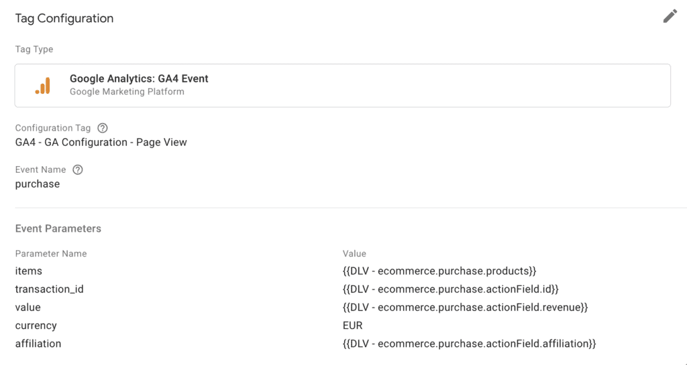Click the EUR currency value
The height and width of the screenshot is (365, 687).
pyautogui.click(x=353, y=325)
